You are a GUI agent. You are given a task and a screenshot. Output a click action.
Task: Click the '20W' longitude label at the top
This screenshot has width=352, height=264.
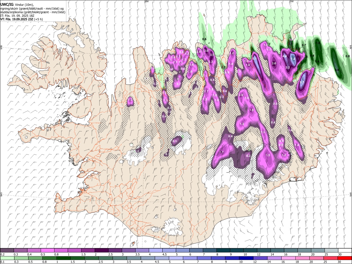click(x=146, y=1)
